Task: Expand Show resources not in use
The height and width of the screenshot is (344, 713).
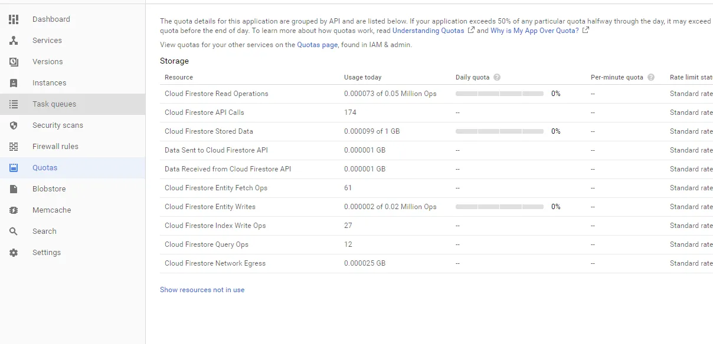Action: [202, 290]
